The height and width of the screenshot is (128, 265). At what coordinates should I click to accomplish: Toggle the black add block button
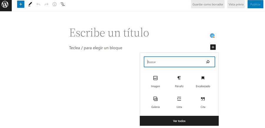(x=213, y=47)
